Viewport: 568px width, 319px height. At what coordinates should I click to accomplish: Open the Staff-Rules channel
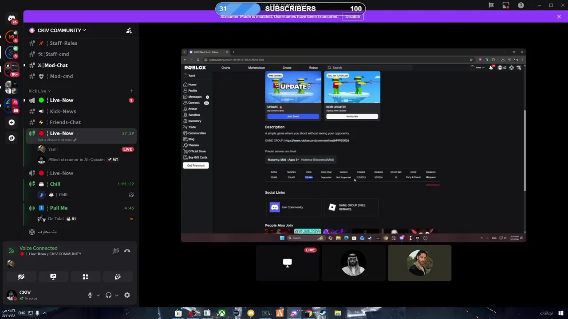pyautogui.click(x=80, y=43)
